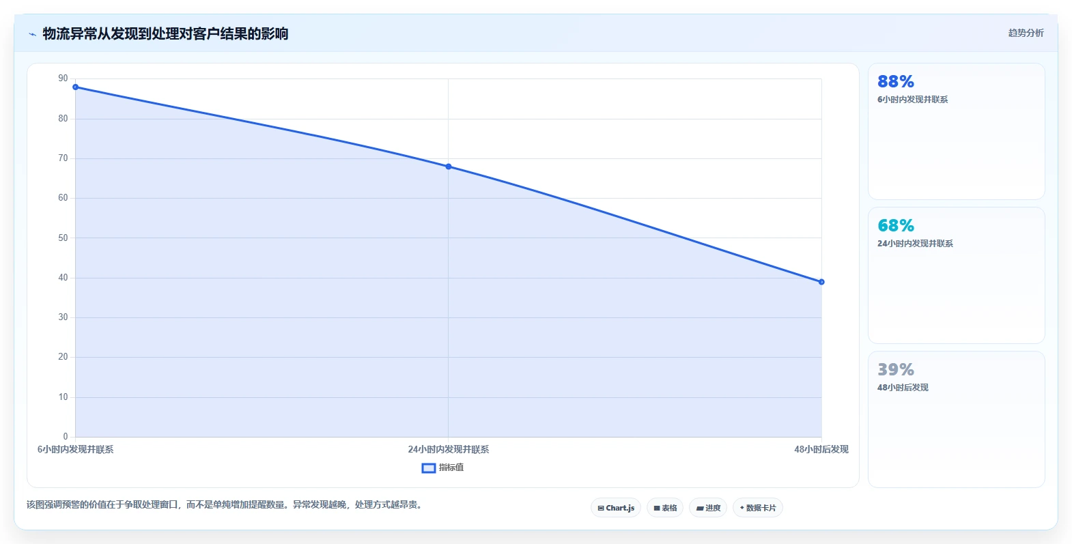Click the 88% stat card value

coord(896,82)
